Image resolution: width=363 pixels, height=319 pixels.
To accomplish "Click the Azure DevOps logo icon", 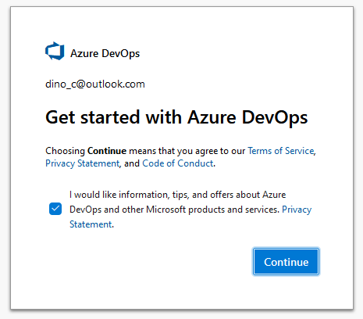I will coord(55,51).
